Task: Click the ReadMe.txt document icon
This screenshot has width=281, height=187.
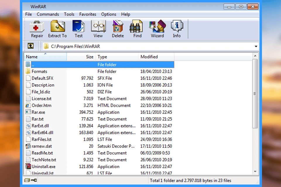Action: (x=28, y=153)
